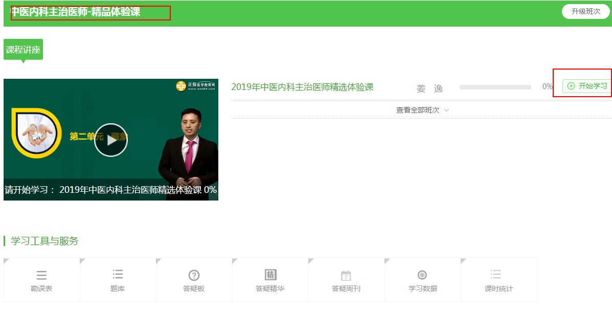Click the chevron beside 查看全部班次

pos(447,110)
